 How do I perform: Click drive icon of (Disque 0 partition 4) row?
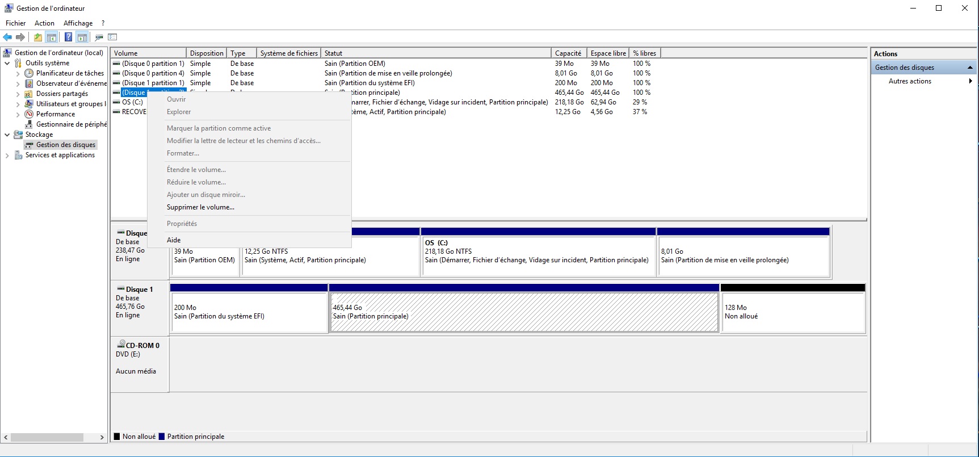116,73
